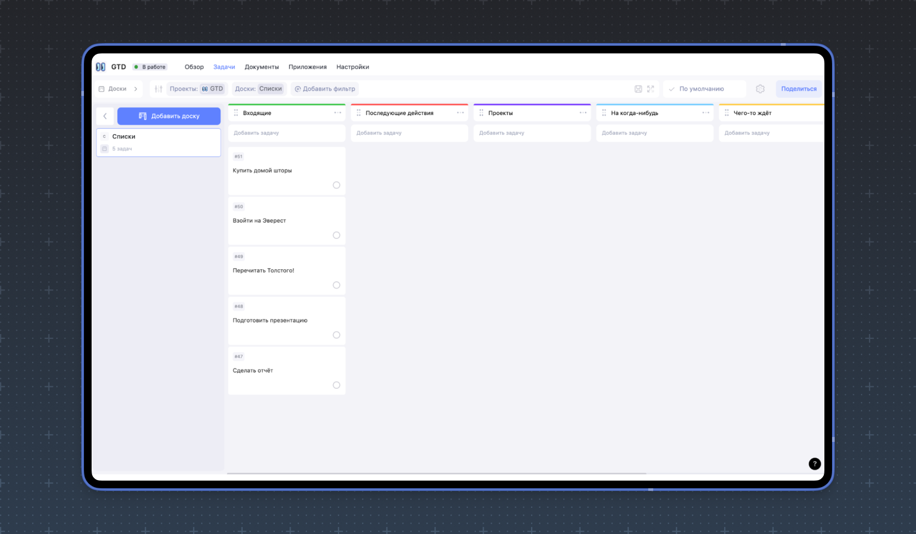Screen dimensions: 916x534
Task: Click the save view icon
Action: coord(638,89)
